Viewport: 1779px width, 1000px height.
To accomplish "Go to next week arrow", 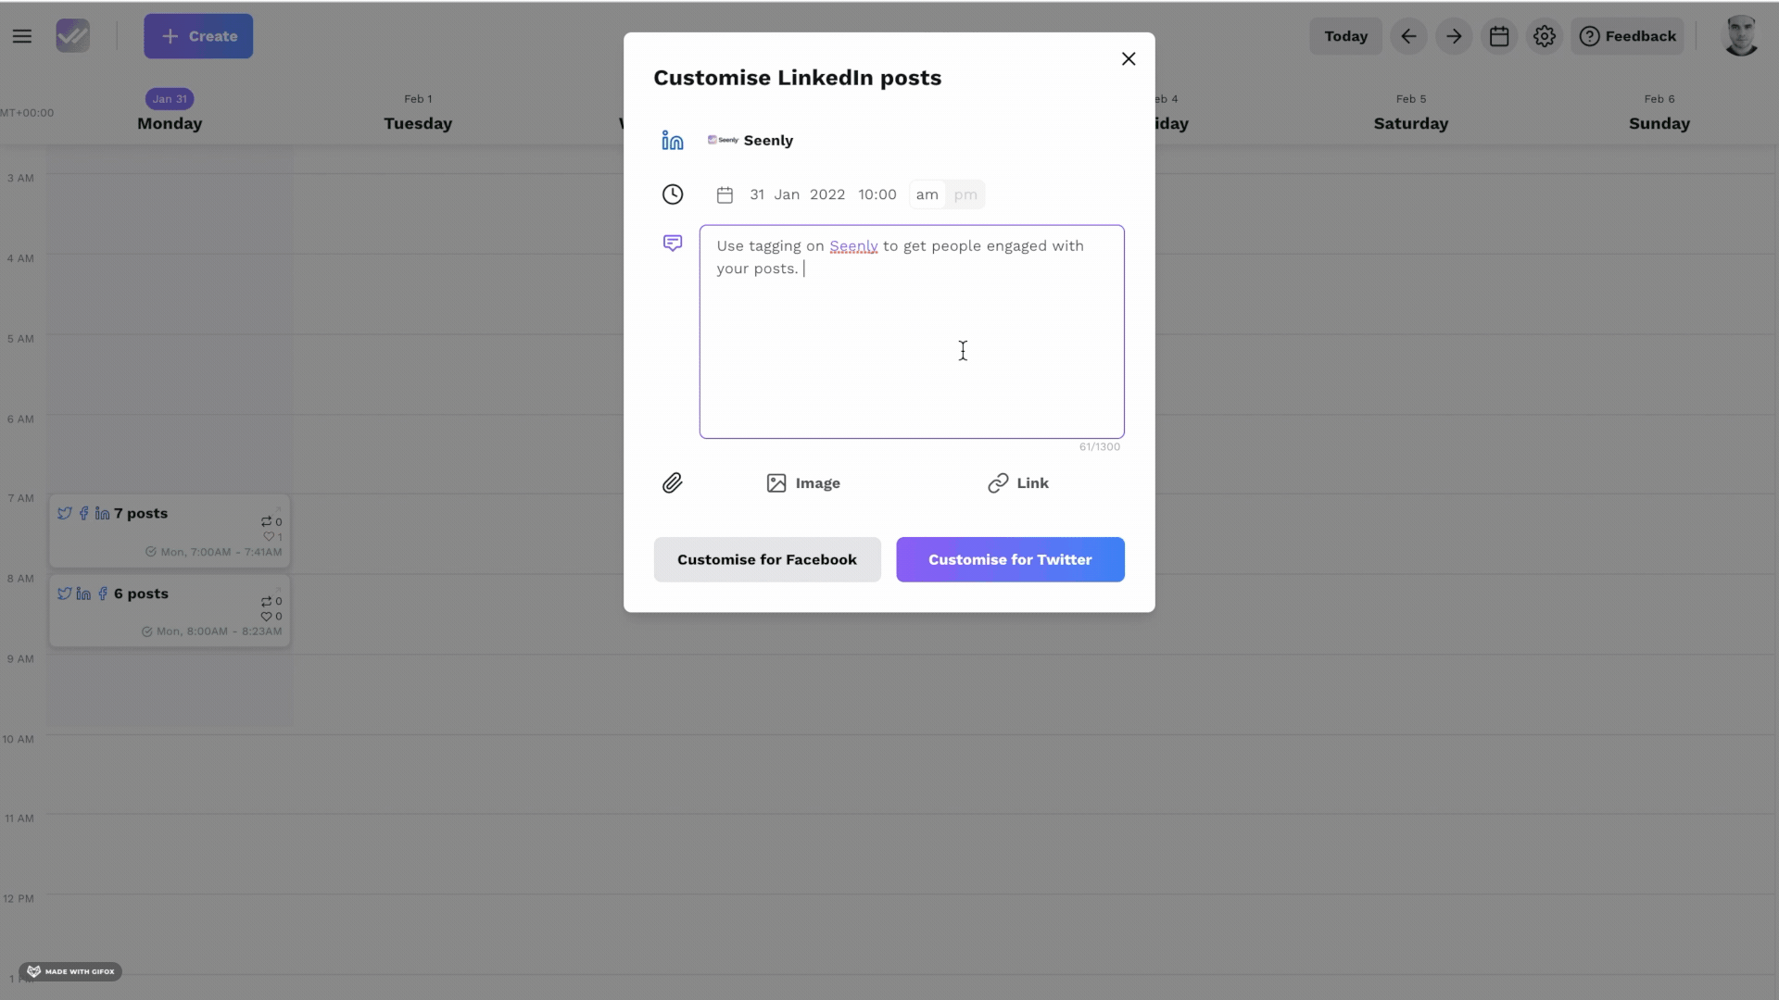I will [1454, 36].
